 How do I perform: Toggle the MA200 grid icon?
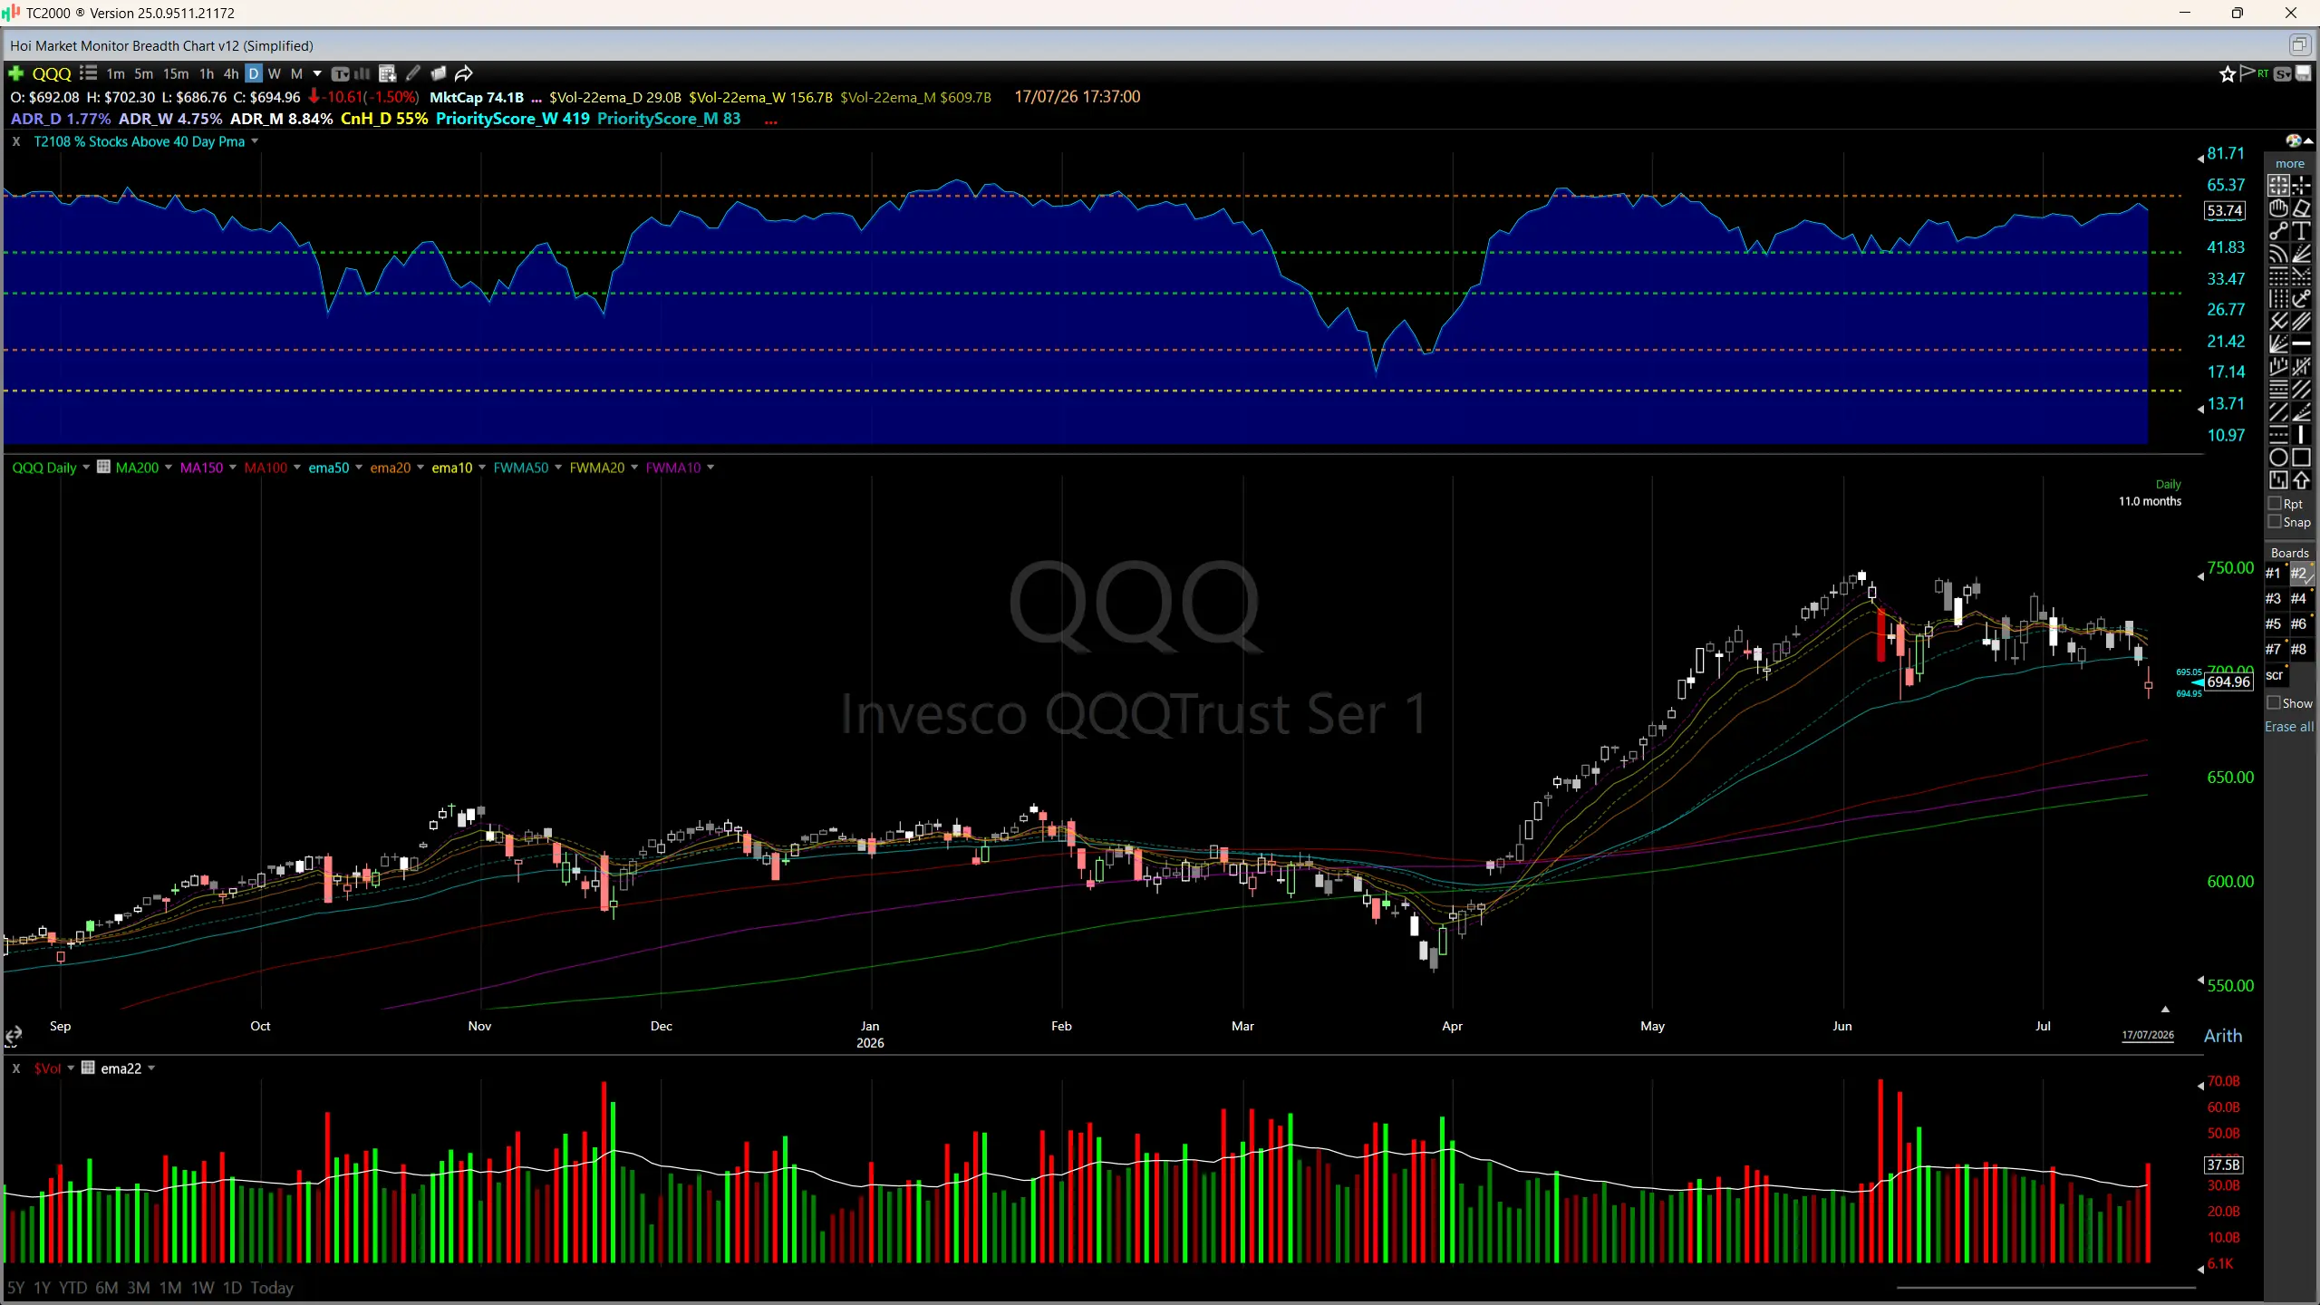[103, 467]
